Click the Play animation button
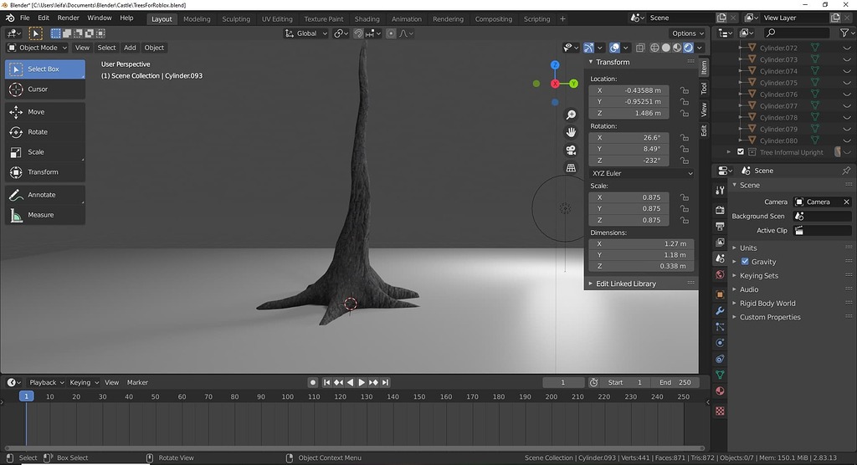Screen dimensions: 857x465 pos(362,382)
